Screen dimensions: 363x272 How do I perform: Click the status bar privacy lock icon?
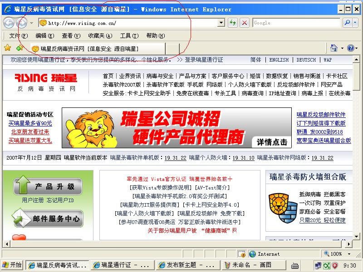pyautogui.click(x=242, y=254)
